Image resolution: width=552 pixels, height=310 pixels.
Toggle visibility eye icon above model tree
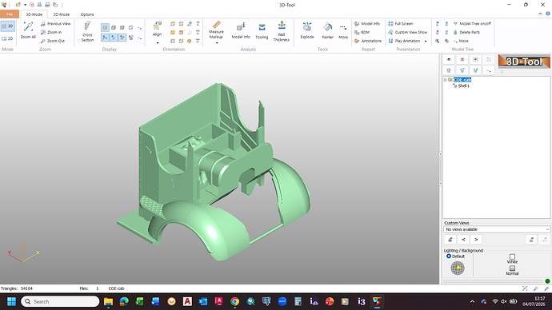pos(449,59)
